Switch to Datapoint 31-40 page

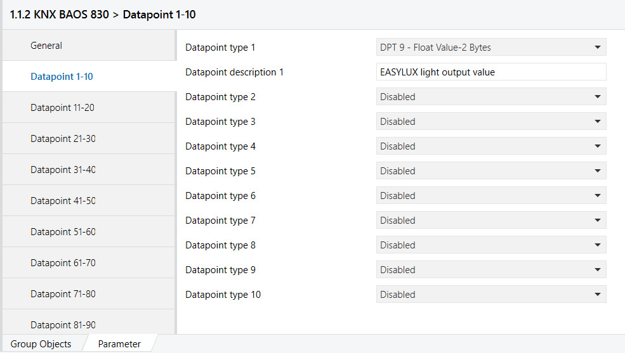coord(63,170)
